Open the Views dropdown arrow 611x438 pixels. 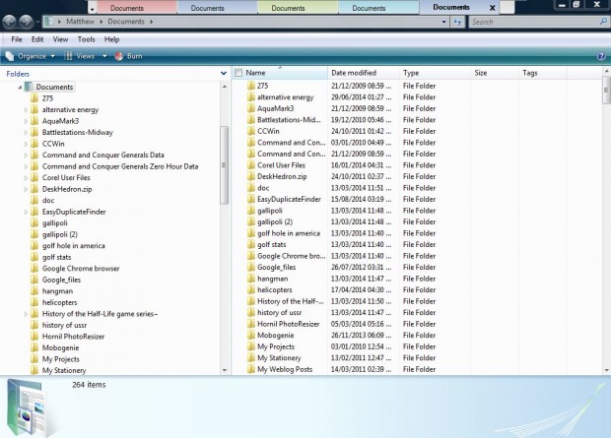(104, 56)
